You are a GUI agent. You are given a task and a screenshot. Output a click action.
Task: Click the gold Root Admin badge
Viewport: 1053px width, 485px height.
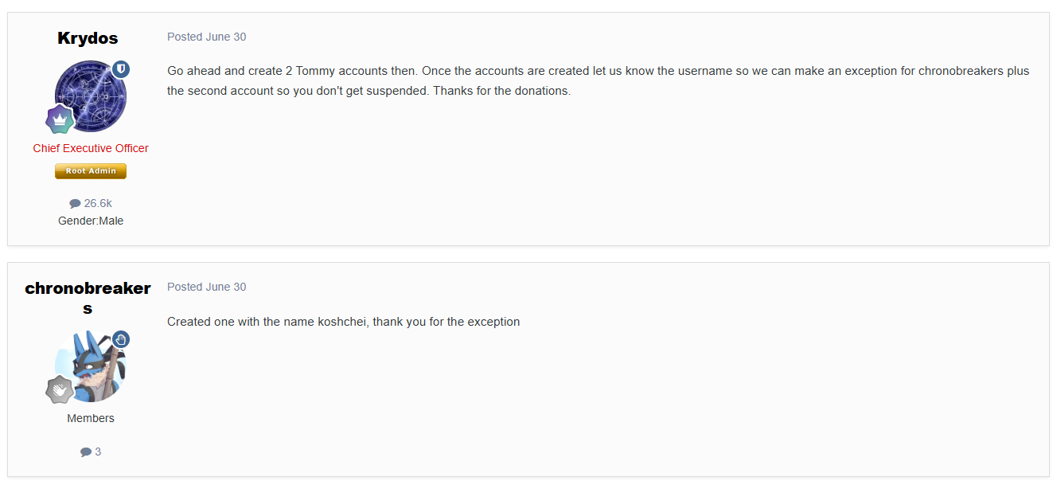tap(91, 171)
